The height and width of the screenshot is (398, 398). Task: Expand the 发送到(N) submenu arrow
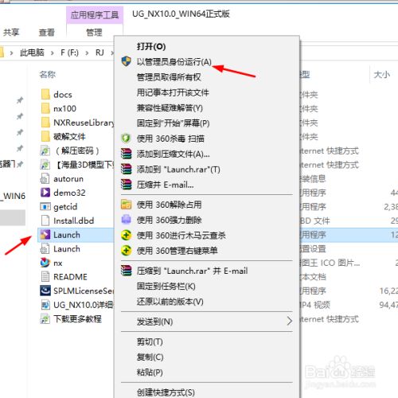click(x=289, y=322)
